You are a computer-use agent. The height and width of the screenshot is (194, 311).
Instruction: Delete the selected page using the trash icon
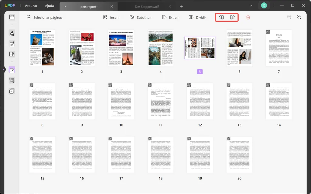[248, 17]
